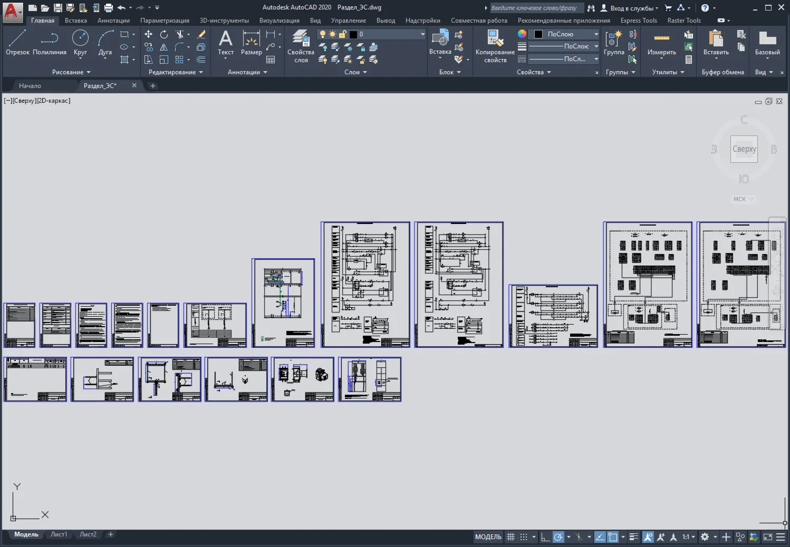Click the МОДЕЛЬ status bar button
Image resolution: width=790 pixels, height=547 pixels.
point(488,537)
